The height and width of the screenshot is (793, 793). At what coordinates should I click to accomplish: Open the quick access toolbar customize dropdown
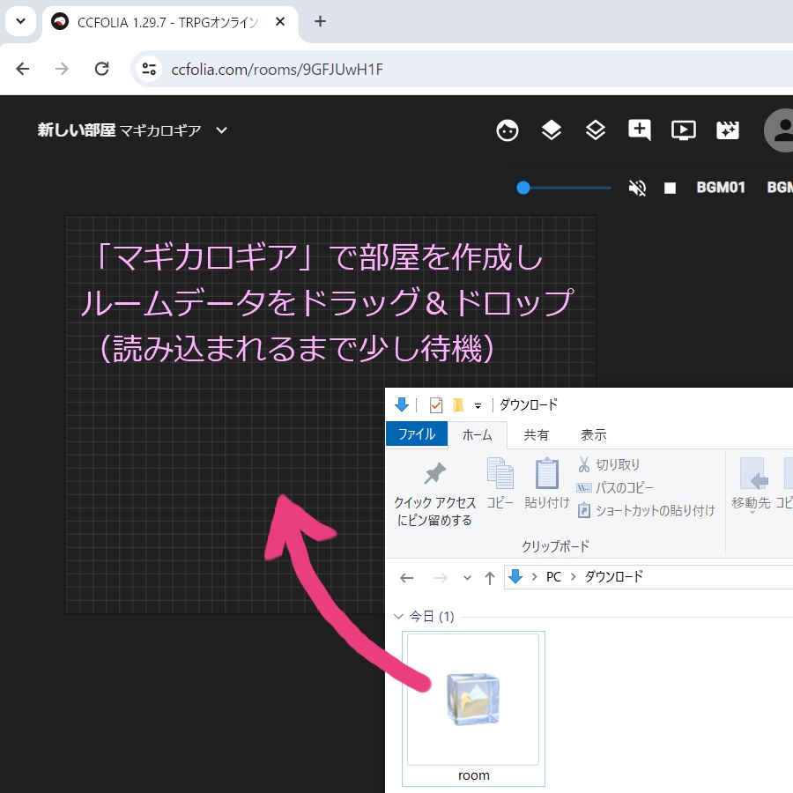(x=479, y=404)
